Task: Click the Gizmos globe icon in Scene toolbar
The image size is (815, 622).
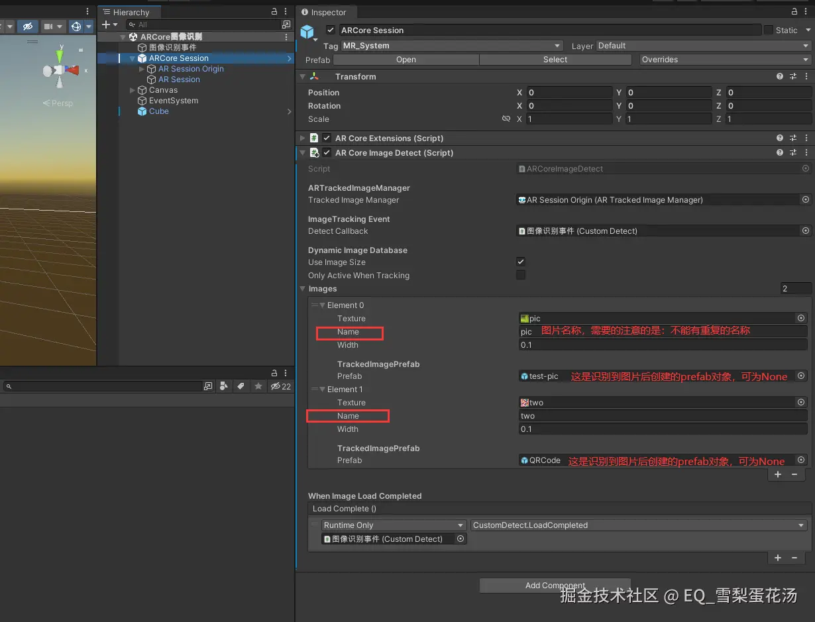Action: pyautogui.click(x=76, y=26)
